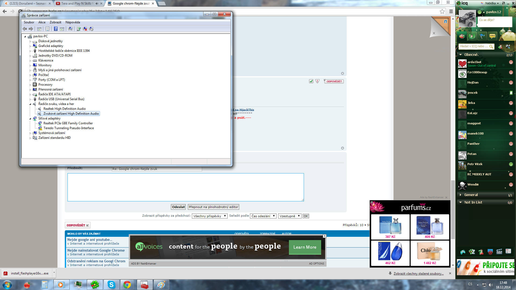Image resolution: width=516 pixels, height=290 pixels.
Task: Click the system tray volume icon
Action: pos(490,285)
